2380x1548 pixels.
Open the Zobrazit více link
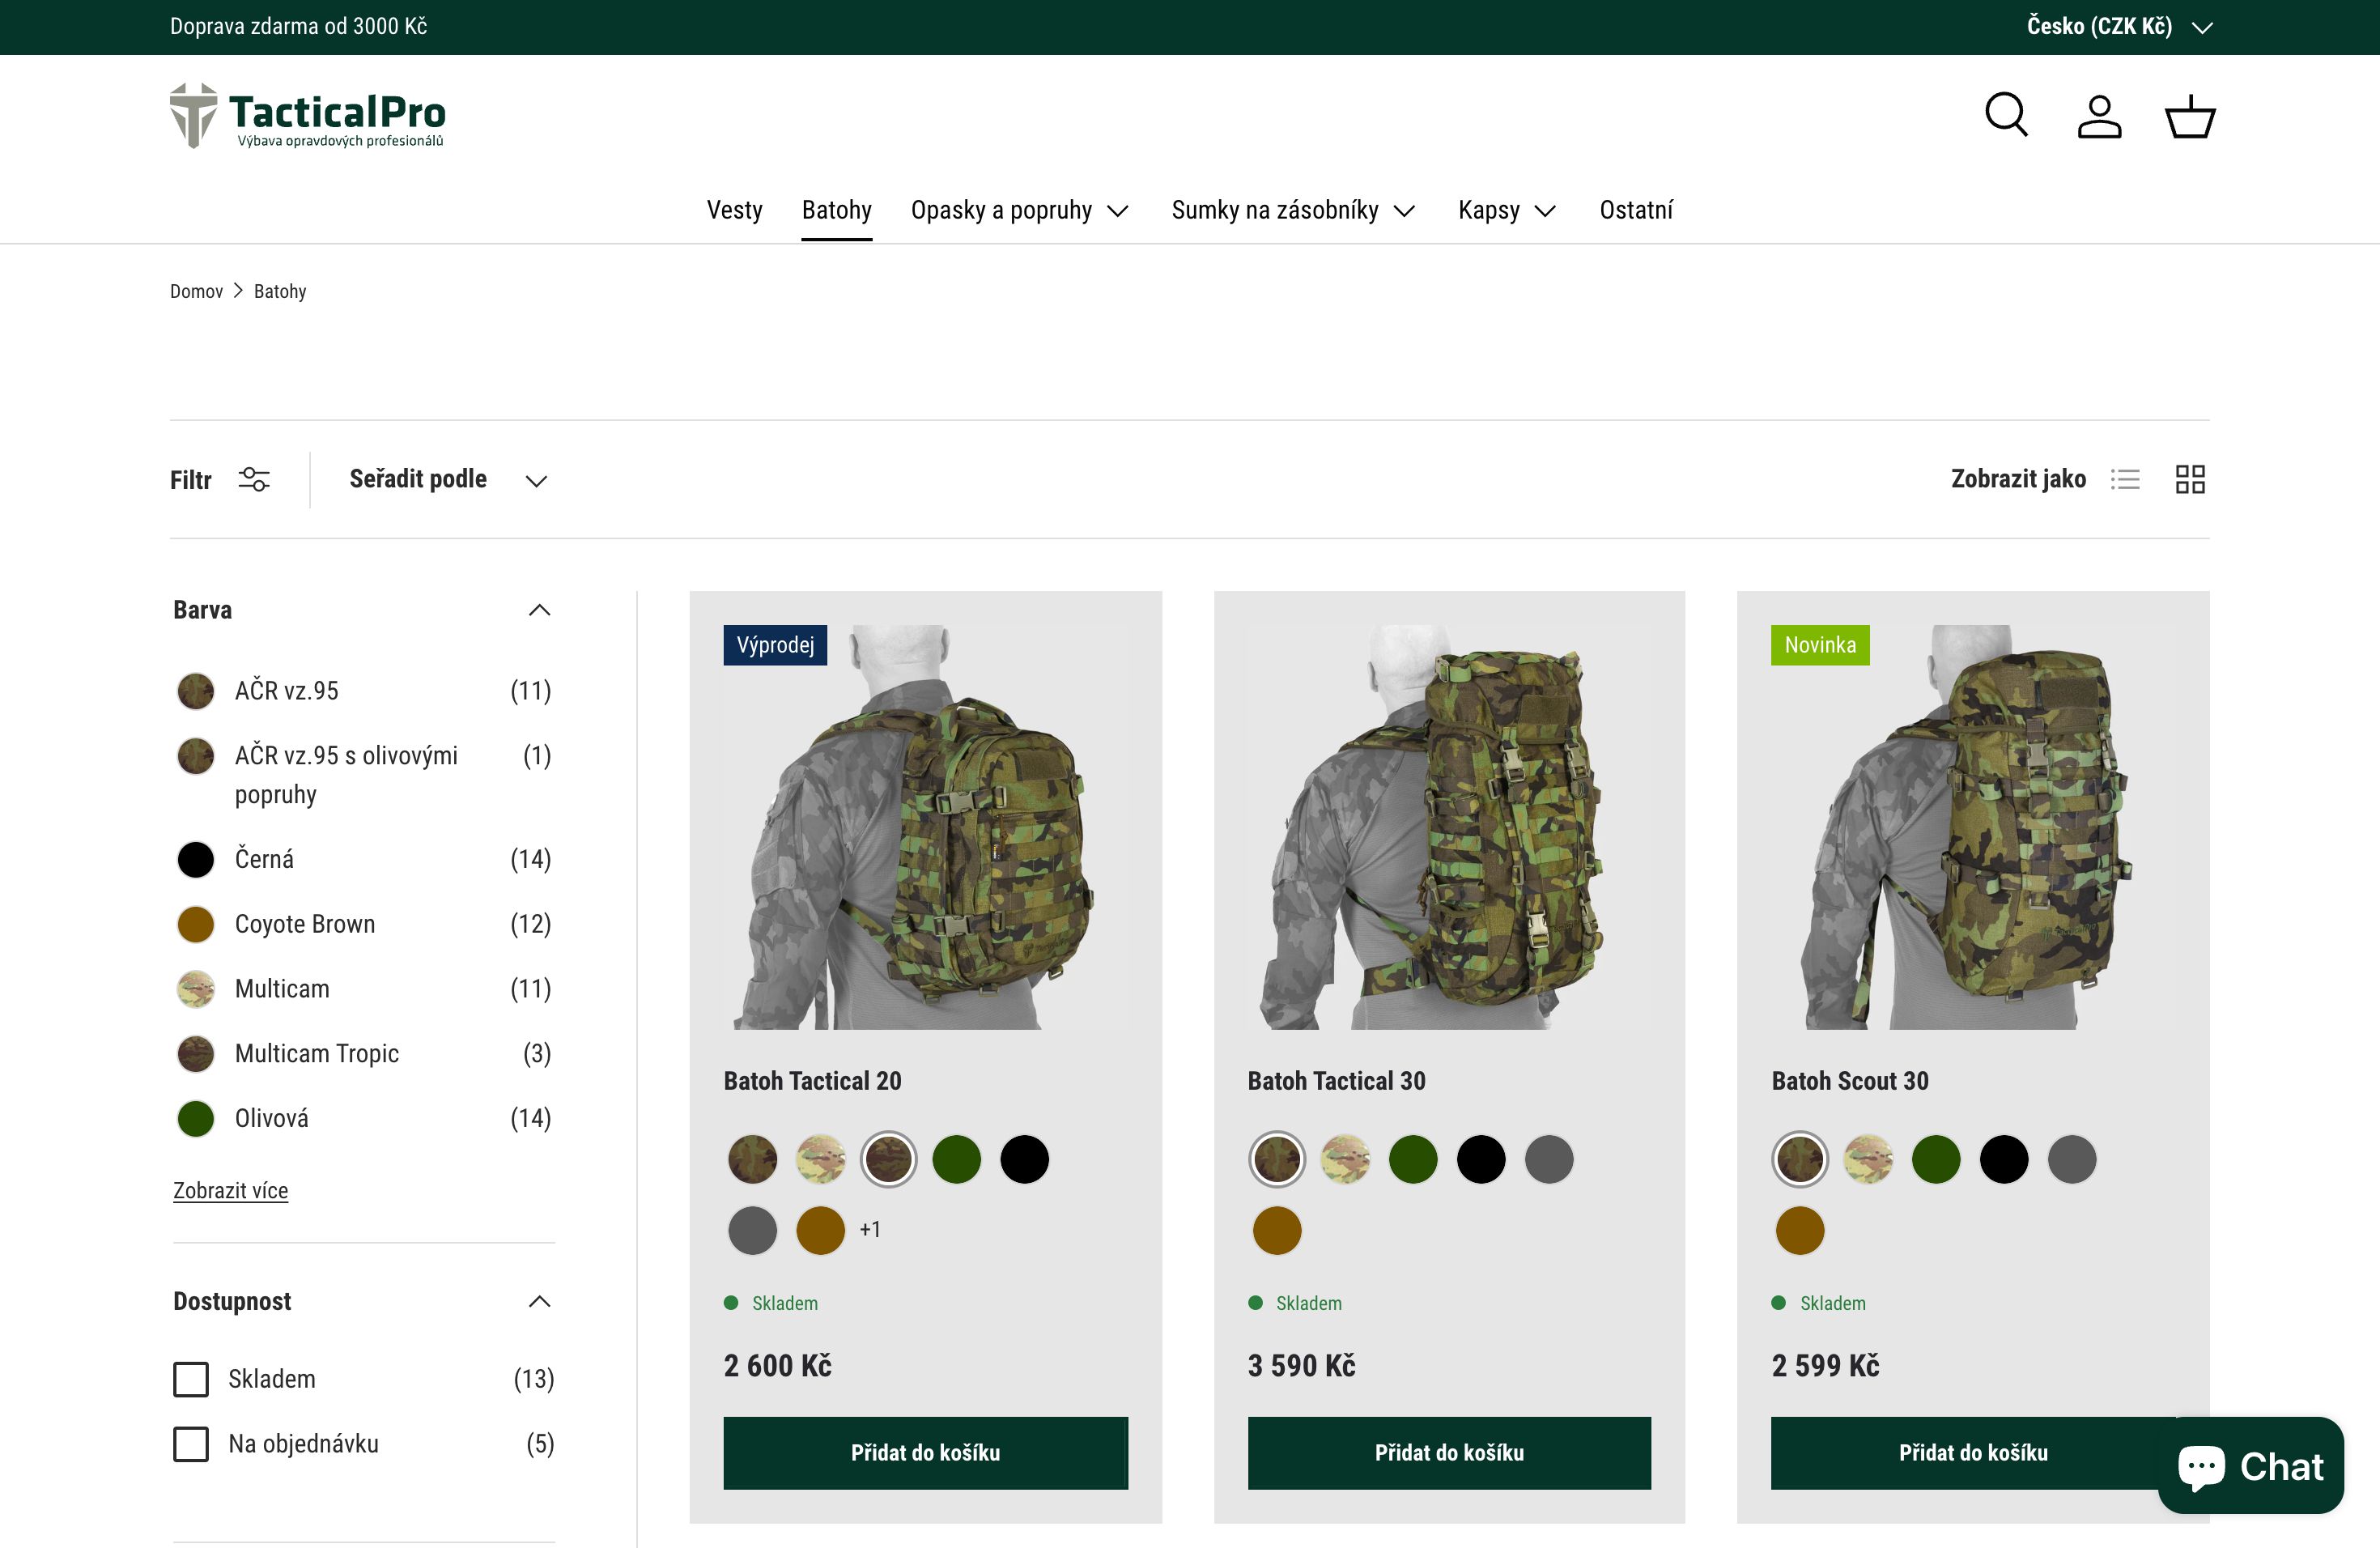(230, 1190)
